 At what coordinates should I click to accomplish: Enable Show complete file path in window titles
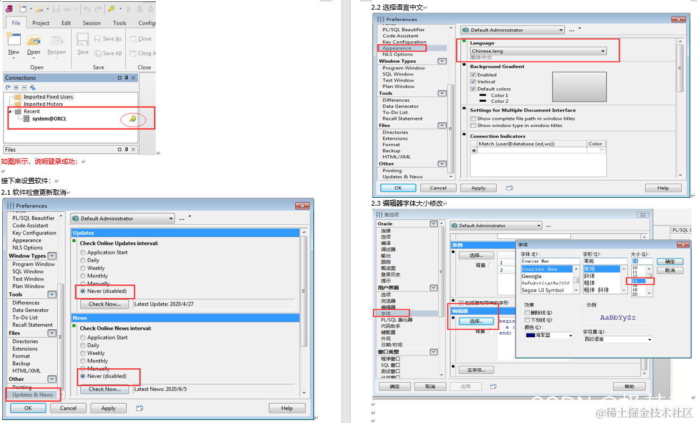point(473,119)
